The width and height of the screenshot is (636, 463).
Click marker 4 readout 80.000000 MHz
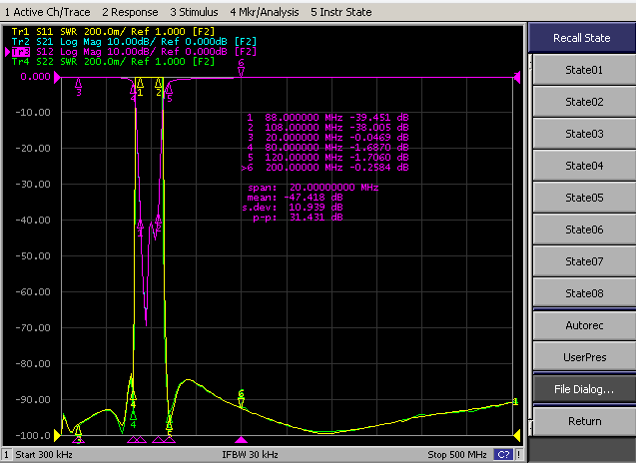(327, 148)
